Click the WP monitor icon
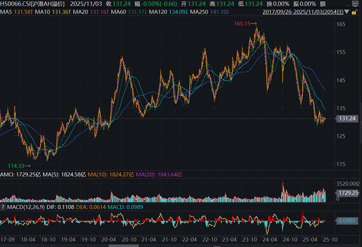 tap(355, 4)
